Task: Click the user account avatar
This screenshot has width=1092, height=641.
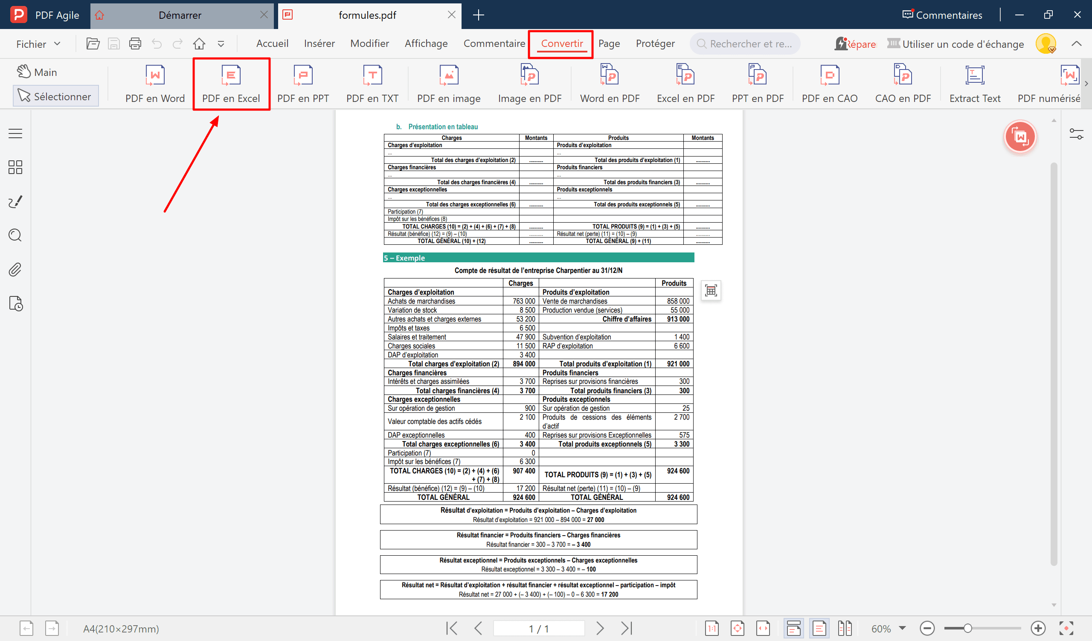Action: pos(1046,44)
